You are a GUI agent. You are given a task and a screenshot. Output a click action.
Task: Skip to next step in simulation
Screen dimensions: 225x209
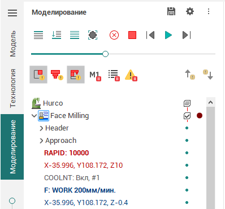tap(187, 35)
